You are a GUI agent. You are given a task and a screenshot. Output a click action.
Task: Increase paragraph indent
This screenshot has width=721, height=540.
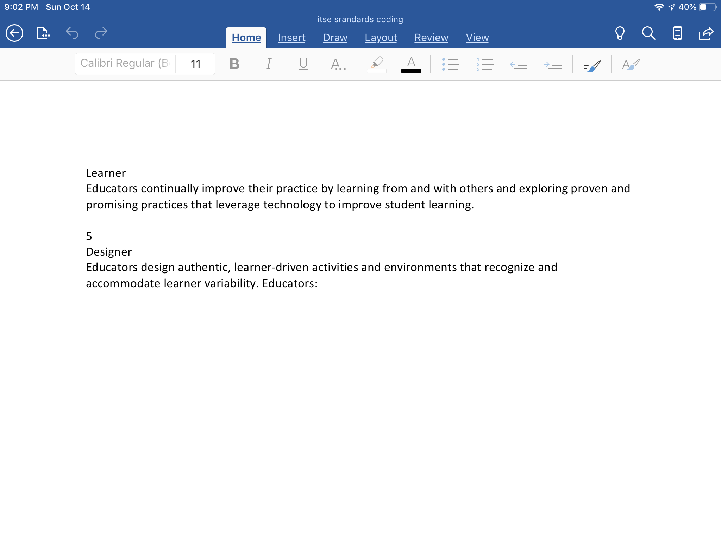tap(553, 64)
